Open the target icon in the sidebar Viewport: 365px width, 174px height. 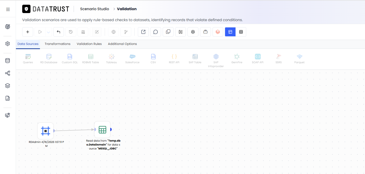(x=8, y=27)
